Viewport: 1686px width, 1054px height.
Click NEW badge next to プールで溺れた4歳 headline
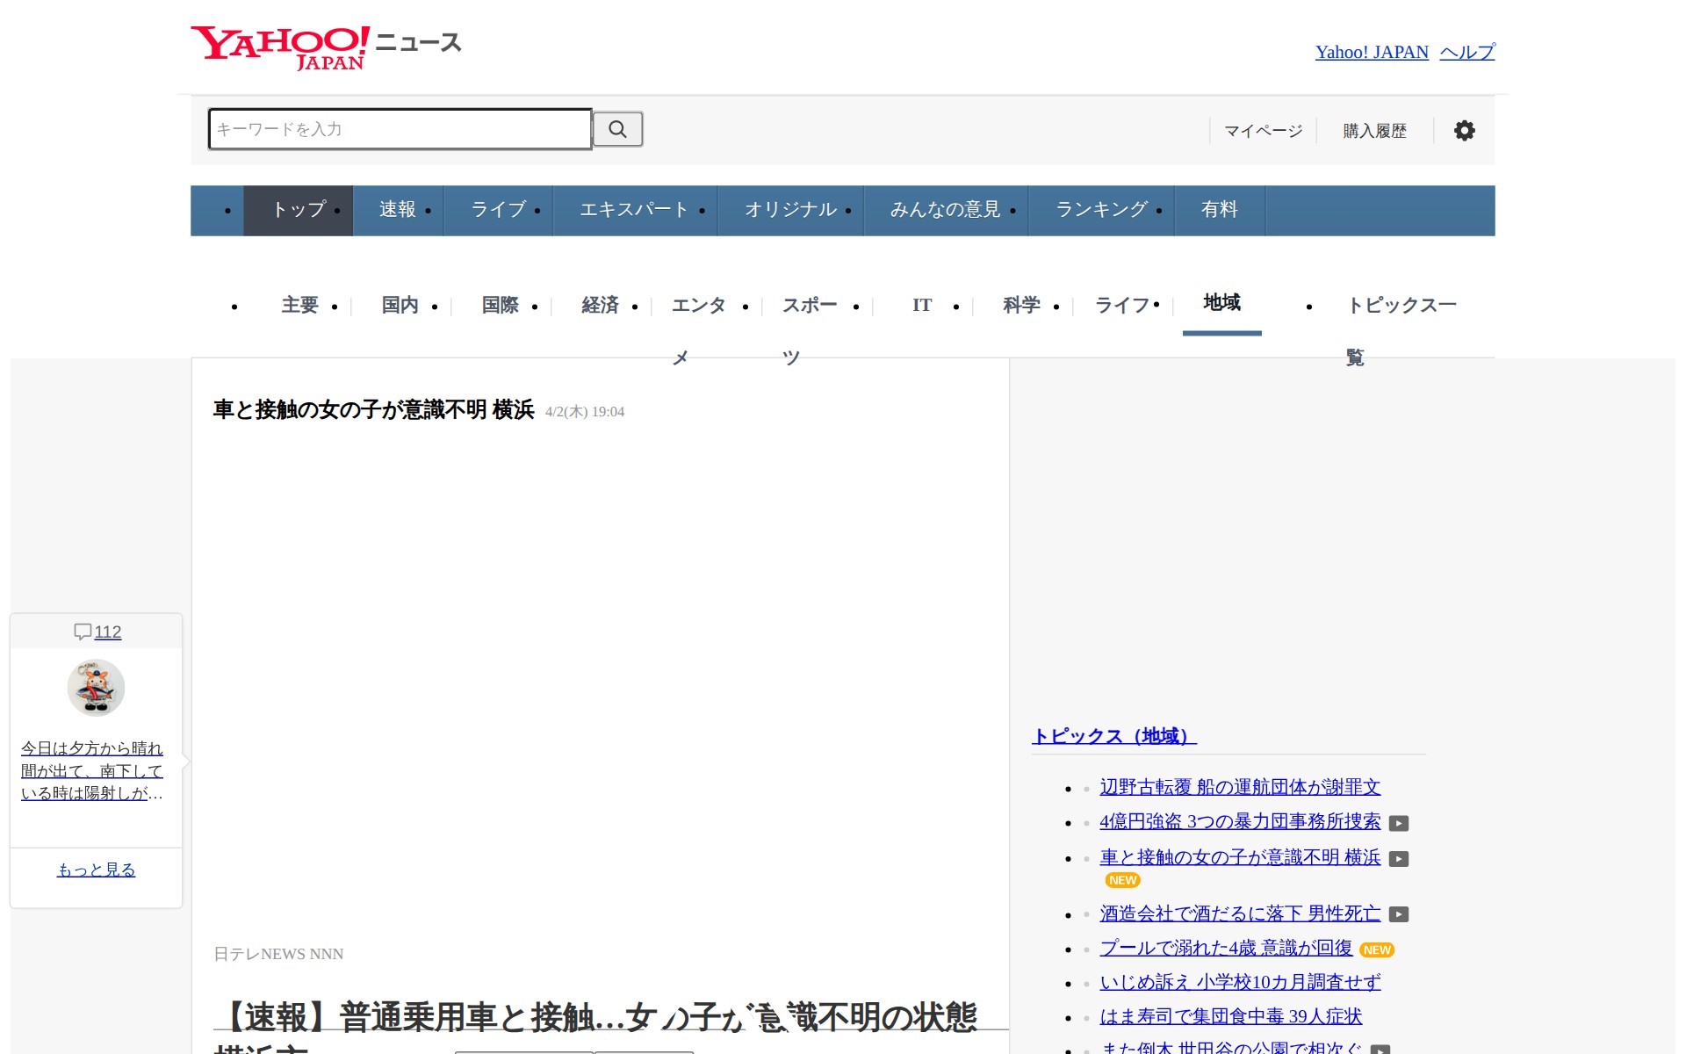coord(1376,949)
